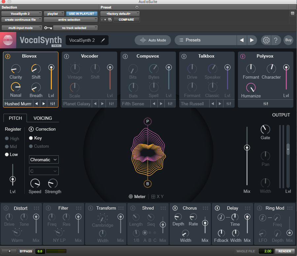Open the Chromatic scale dropdown
Viewport: 297px width, 256px height.
[44, 160]
